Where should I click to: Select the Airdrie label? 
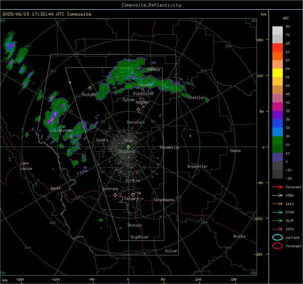133,180
